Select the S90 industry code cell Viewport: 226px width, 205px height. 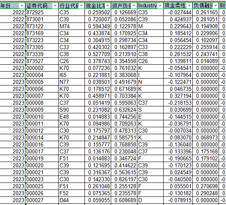[71, 110]
